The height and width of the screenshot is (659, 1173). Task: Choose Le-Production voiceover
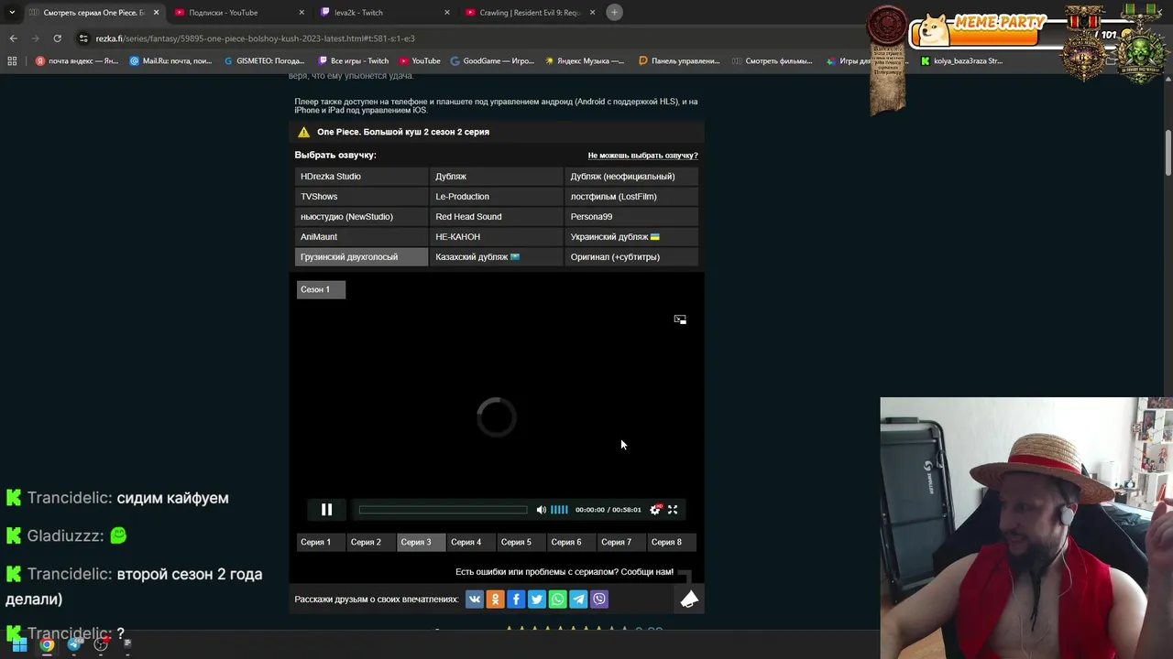click(496, 196)
